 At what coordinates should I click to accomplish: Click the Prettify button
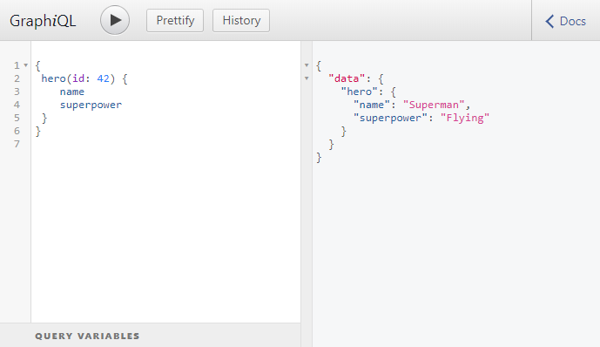175,21
